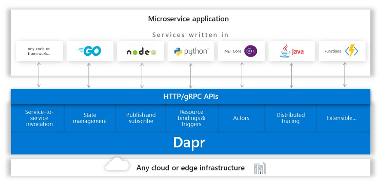Click the Extensible... block
Viewport: 384px width, 191px height.
pos(341,118)
